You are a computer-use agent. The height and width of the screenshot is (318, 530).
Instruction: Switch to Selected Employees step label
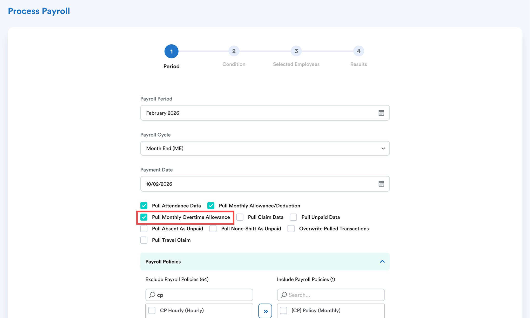click(296, 64)
